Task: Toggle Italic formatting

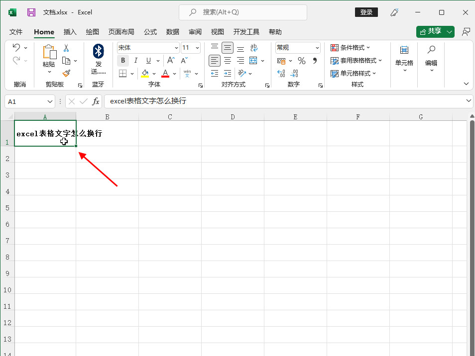Action: pos(135,61)
